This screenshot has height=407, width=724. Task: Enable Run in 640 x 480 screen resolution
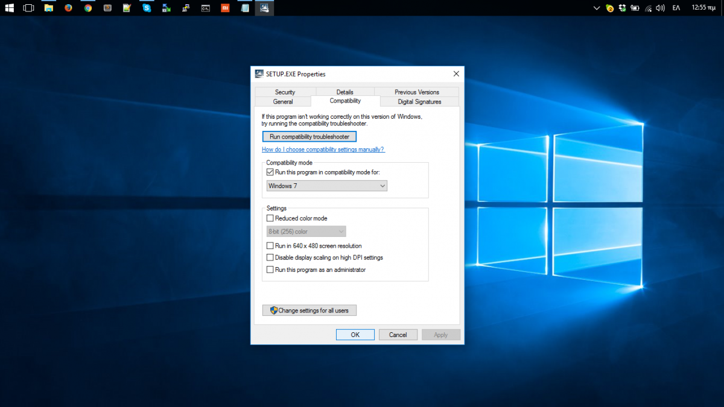pos(270,246)
